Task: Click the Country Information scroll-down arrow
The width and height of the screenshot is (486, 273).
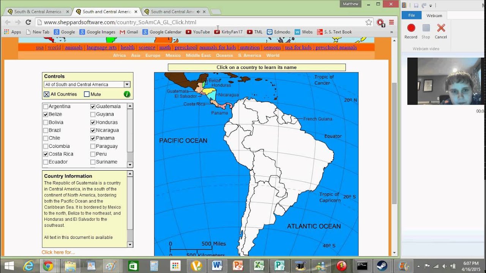Action: pos(130,245)
